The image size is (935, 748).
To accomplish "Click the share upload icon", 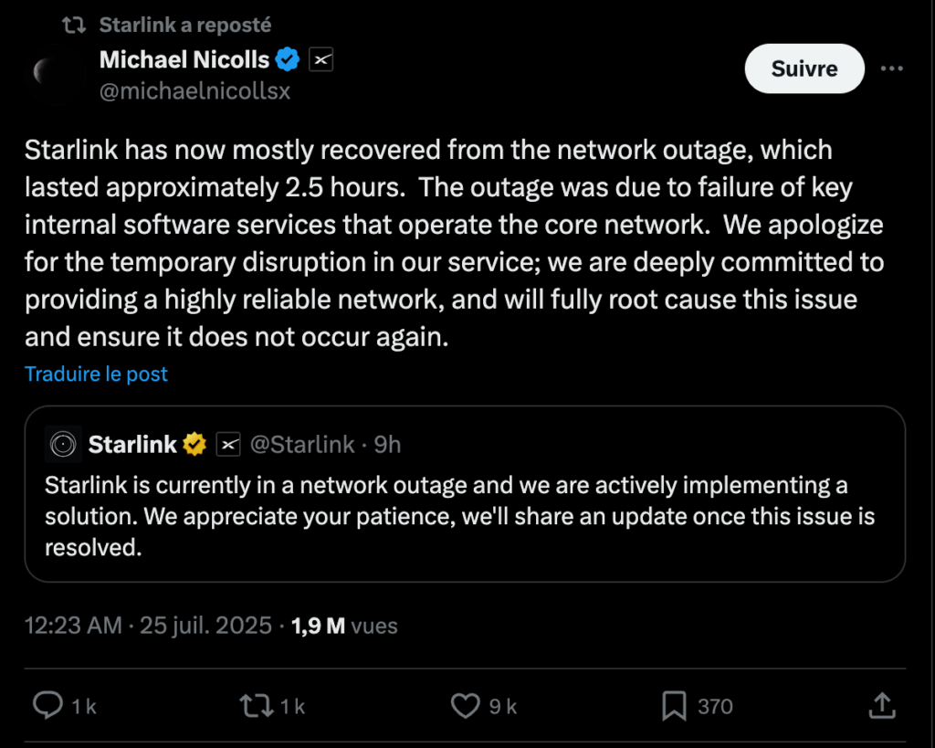I will pyautogui.click(x=880, y=705).
